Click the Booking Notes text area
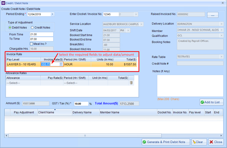The height and width of the screenshot is (148, 227). 200,44
